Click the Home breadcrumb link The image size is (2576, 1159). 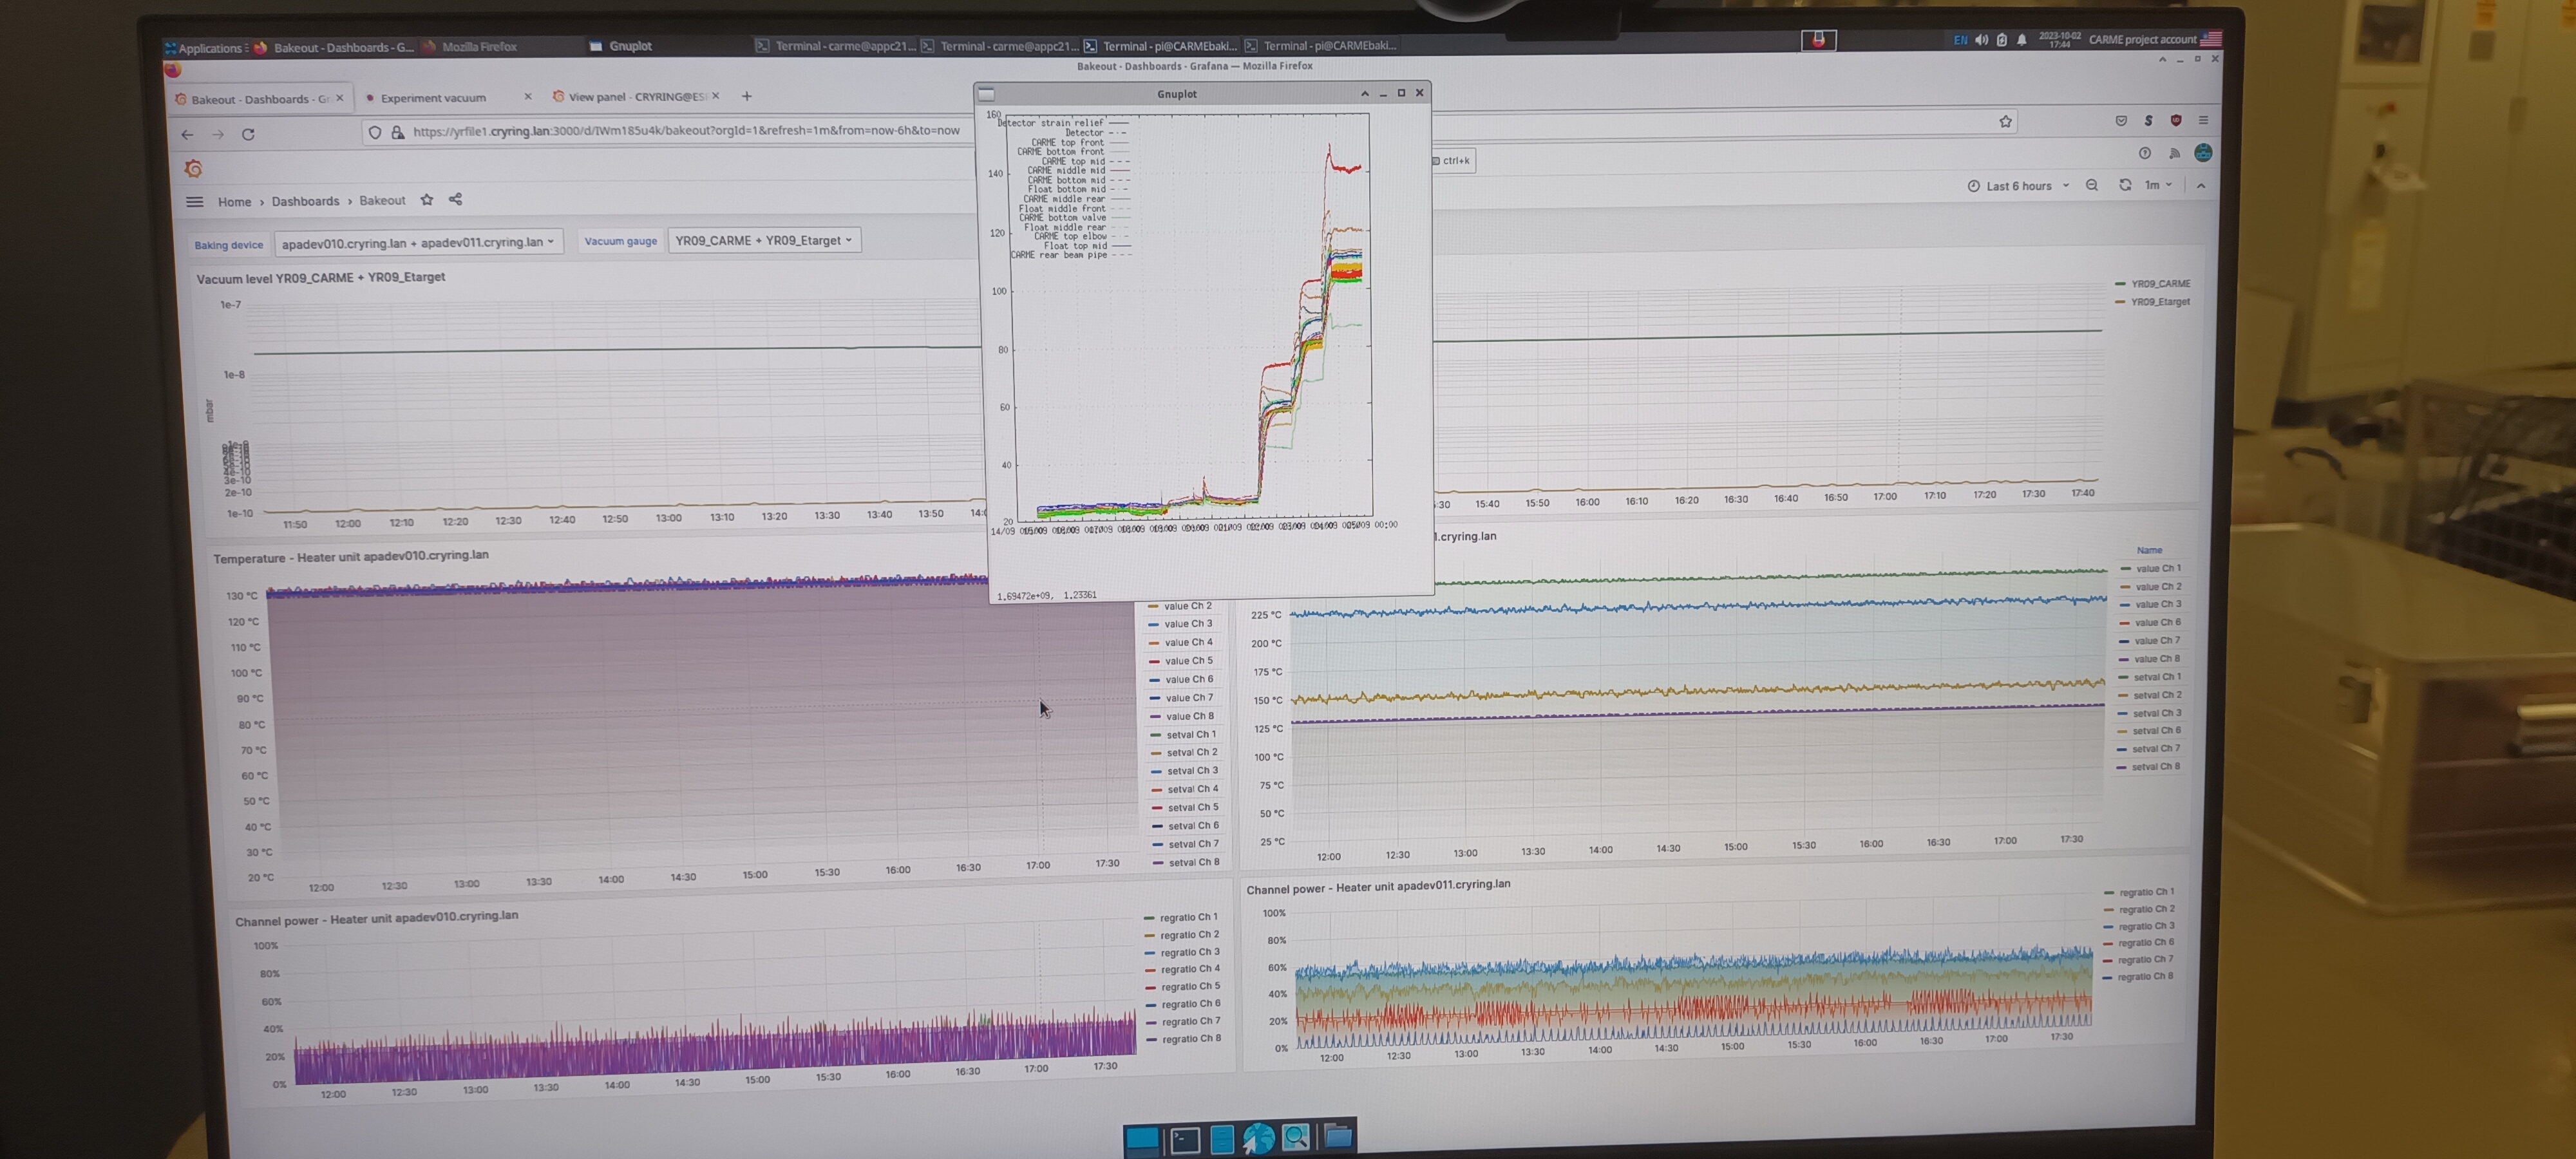[234, 202]
